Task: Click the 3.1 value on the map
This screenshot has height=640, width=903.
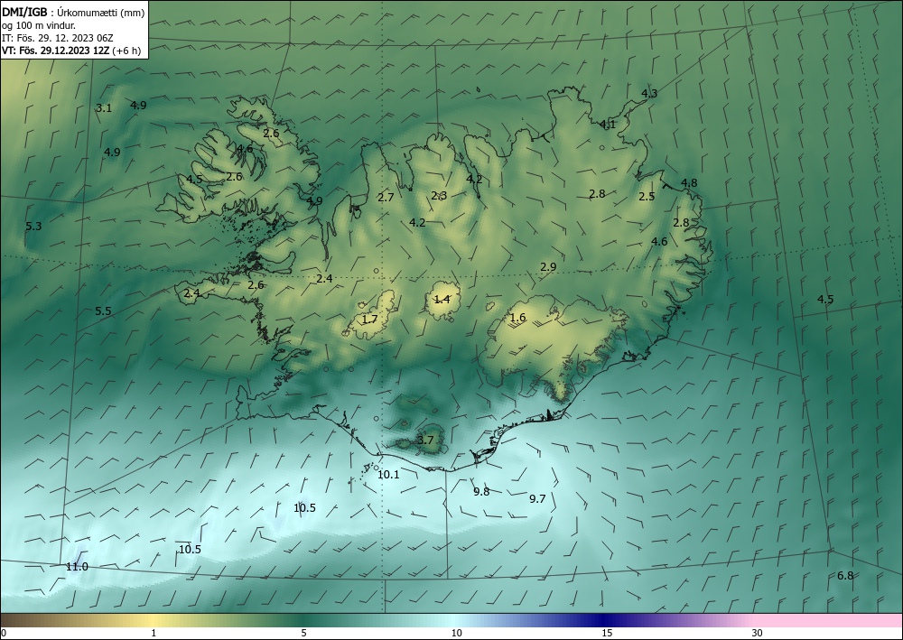Action: point(104,107)
